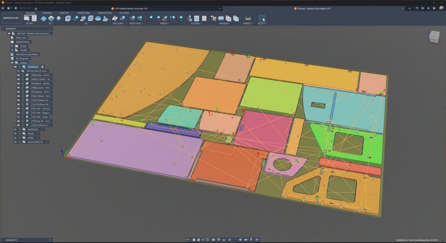The image size is (446, 243).
Task: Click the Measure icon under Inspect
Action: tap(248, 18)
